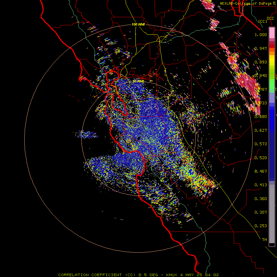Select the 0.947 scale value

click(x=261, y=48)
